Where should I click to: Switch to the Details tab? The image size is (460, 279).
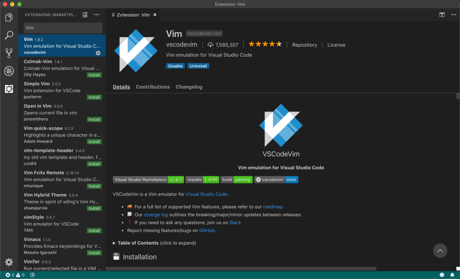(121, 87)
